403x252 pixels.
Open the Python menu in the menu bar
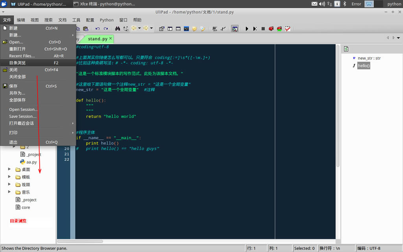106,20
